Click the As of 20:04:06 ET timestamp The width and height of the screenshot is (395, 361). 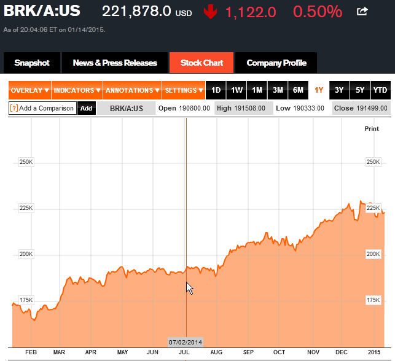(54, 29)
